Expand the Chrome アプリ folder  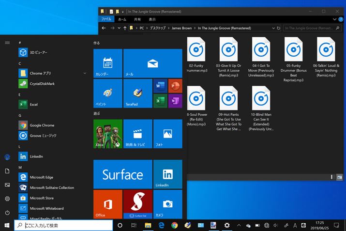click(x=85, y=73)
